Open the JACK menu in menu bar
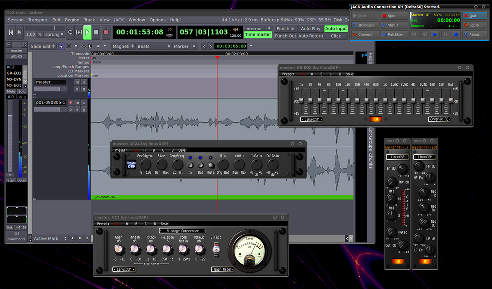Image resolution: width=492 pixels, height=289 pixels. coord(119,20)
